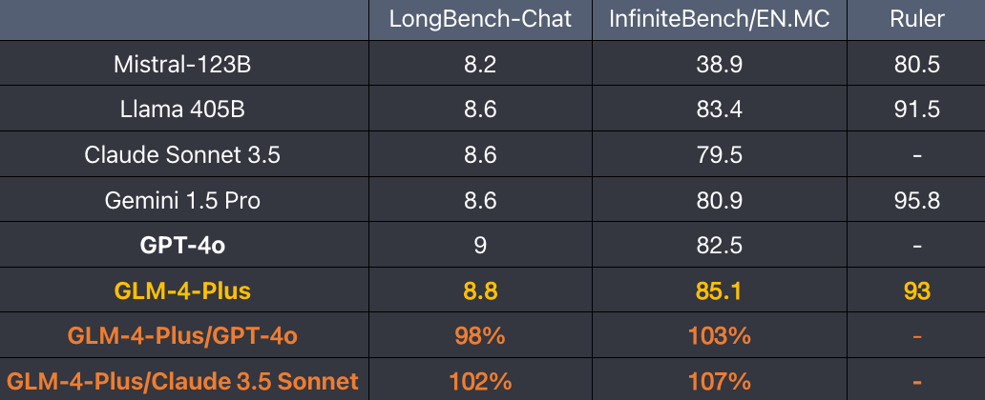Click the InfiniteBench/EN.MC column header
The width and height of the screenshot is (985, 400).
[720, 19]
